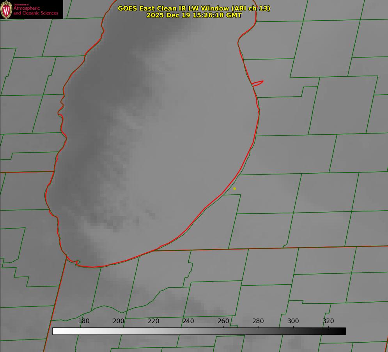Click the white left end of the colorbar

point(55,331)
